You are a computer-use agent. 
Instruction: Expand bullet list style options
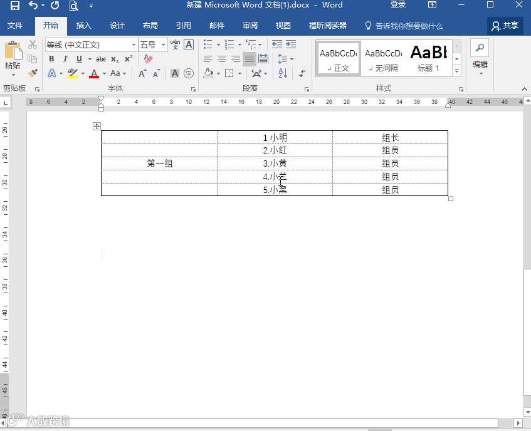[218, 44]
